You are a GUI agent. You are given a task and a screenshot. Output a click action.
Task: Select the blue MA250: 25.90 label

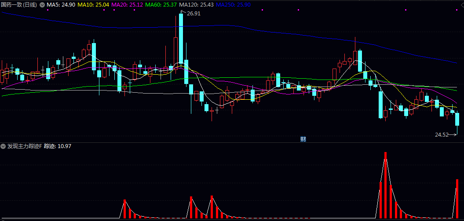point(233,5)
